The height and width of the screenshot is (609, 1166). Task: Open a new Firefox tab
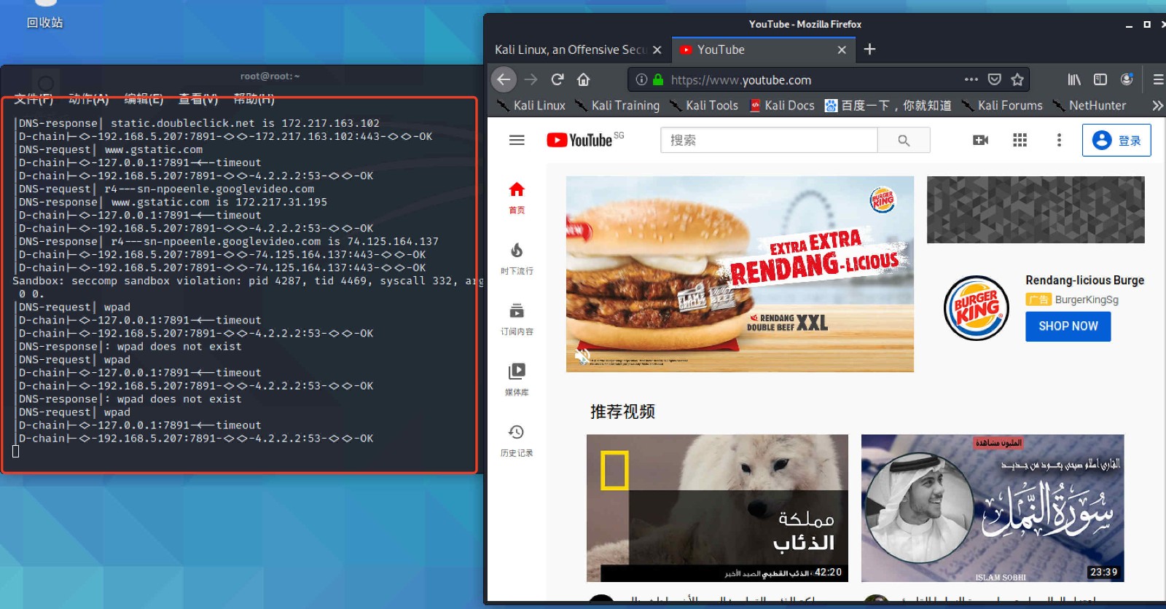(x=869, y=50)
